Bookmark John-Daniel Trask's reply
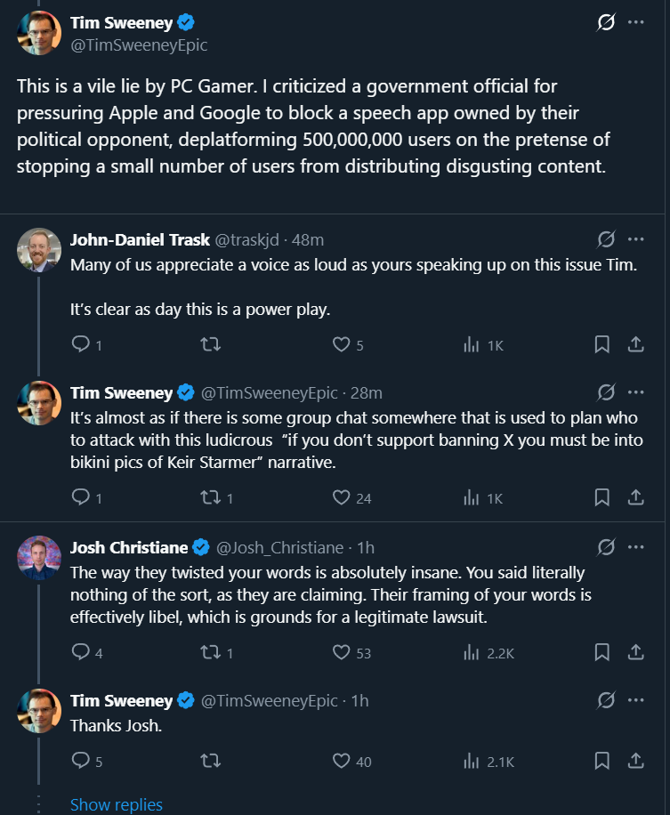This screenshot has width=670, height=815. 602,344
